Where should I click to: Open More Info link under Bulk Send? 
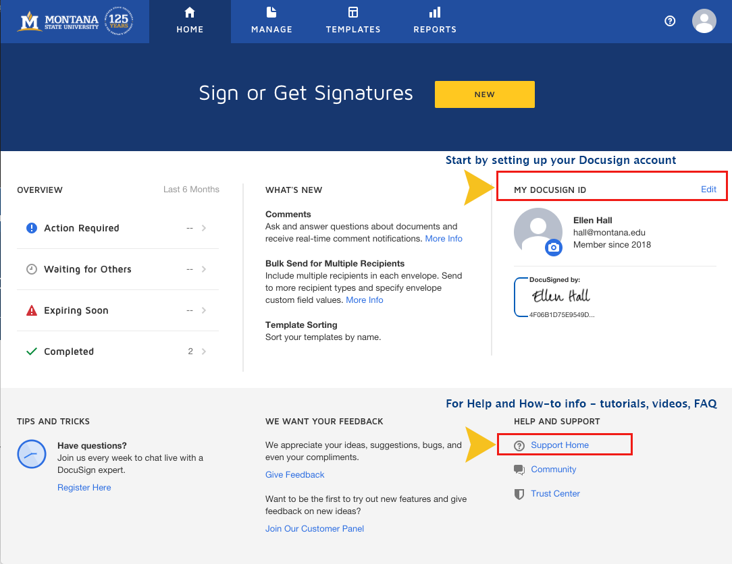pos(365,300)
